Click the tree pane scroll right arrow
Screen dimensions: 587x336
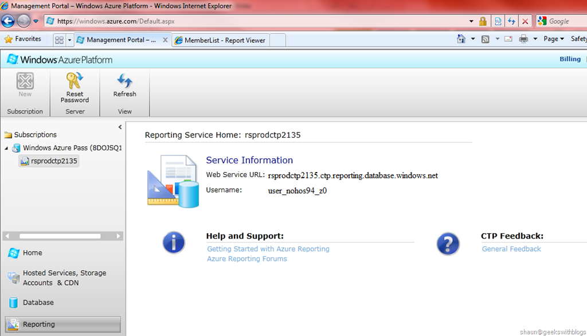pyautogui.click(x=118, y=236)
